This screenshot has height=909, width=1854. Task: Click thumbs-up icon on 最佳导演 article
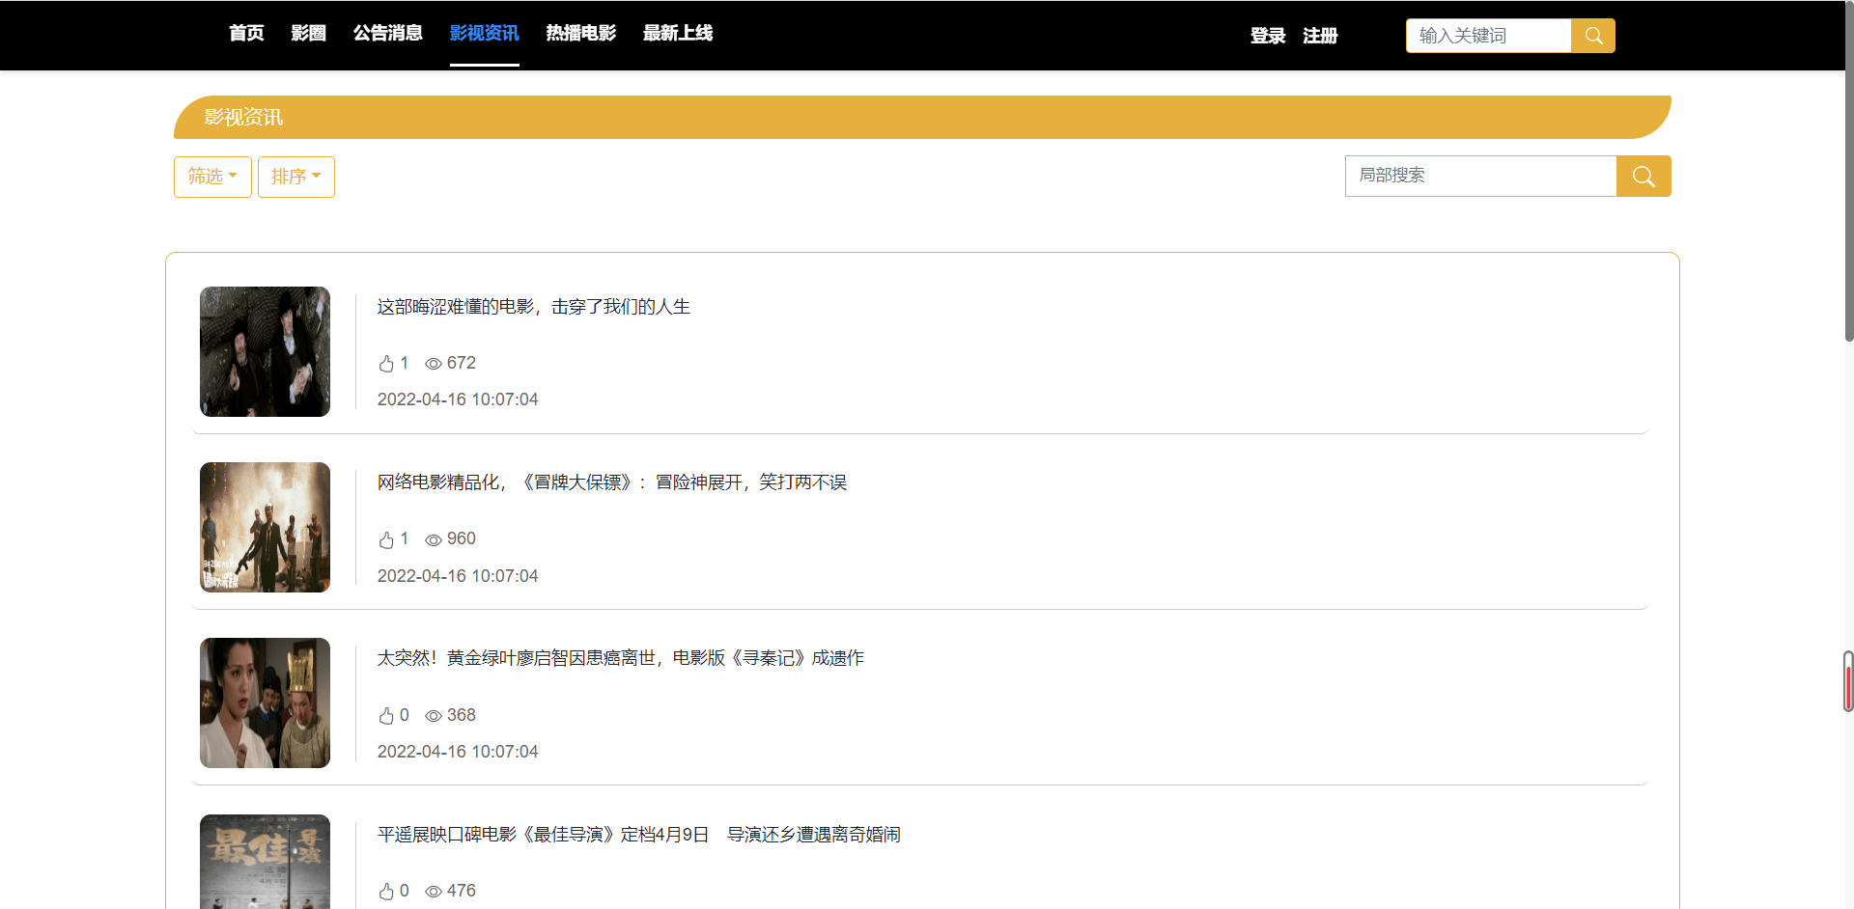point(386,892)
